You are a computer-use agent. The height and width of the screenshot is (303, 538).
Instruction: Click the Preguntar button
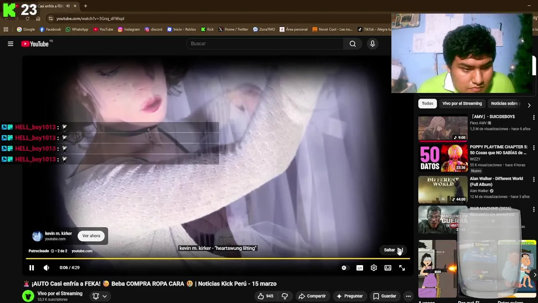[x=349, y=296]
